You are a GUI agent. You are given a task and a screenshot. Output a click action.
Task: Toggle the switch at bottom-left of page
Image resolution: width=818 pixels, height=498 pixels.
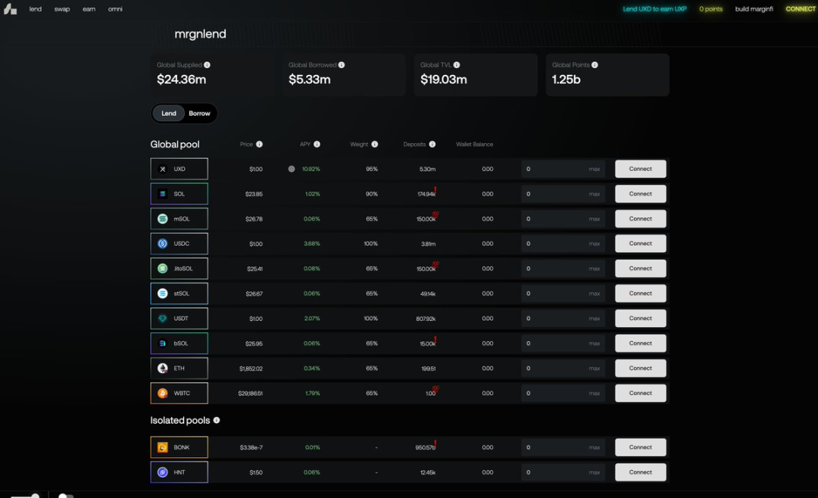[65, 496]
